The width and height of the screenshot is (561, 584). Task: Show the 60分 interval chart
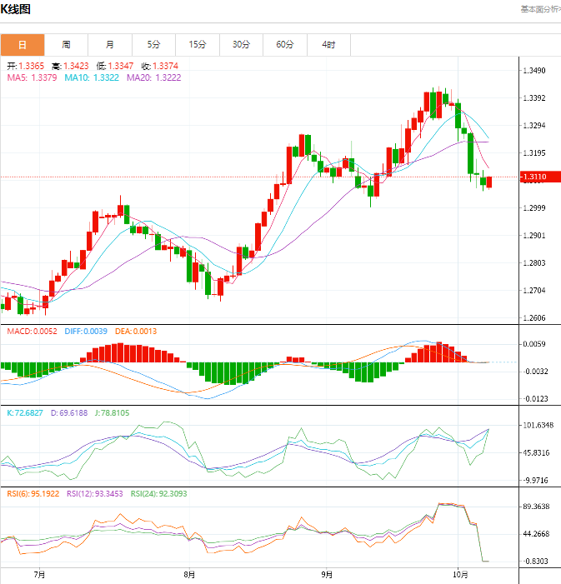coord(284,44)
